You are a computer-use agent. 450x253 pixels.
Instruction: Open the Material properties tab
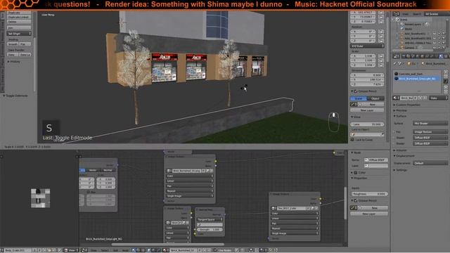coord(441,56)
